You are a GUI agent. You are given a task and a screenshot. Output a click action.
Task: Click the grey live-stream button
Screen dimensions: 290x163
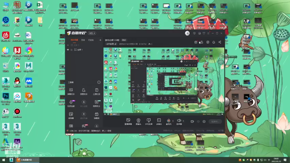pyautogui.click(x=215, y=121)
